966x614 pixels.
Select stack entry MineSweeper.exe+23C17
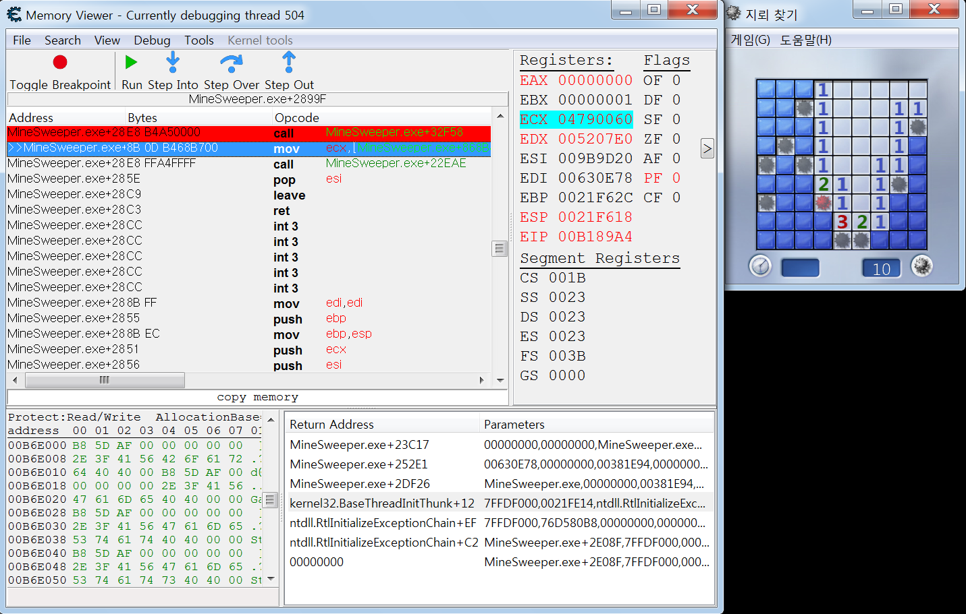point(500,445)
